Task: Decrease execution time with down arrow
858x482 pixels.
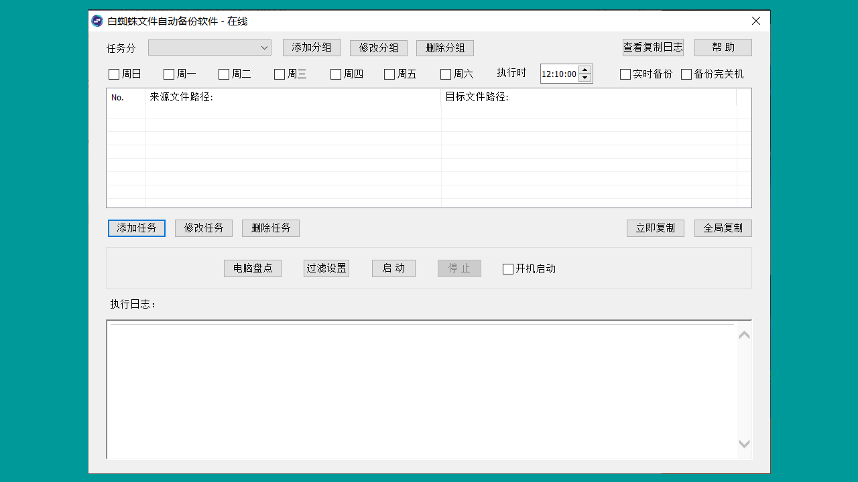Action: pyautogui.click(x=585, y=78)
